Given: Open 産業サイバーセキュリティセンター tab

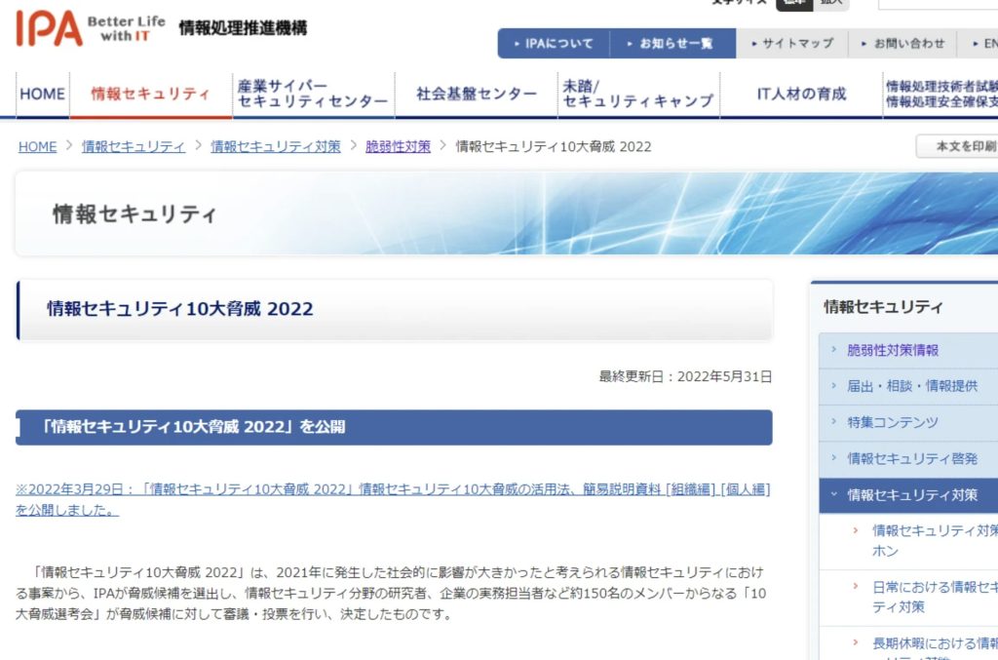Looking at the screenshot, I should click(313, 95).
